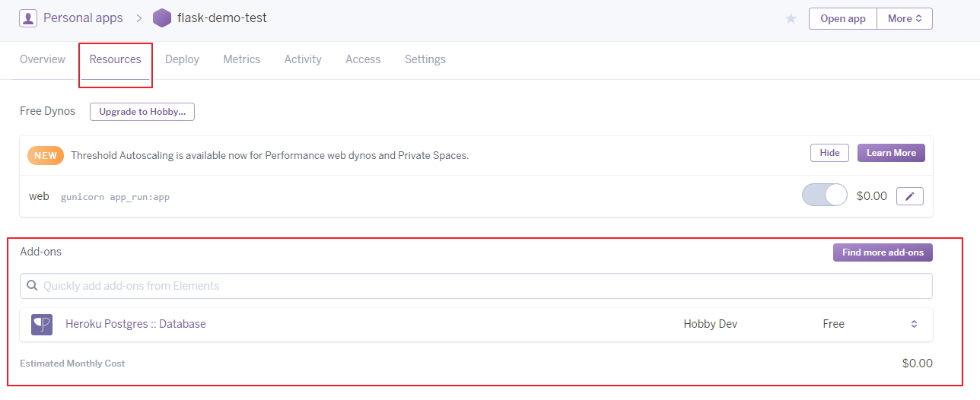Click Learn More about autoscaling
The image size is (980, 400).
(x=891, y=153)
